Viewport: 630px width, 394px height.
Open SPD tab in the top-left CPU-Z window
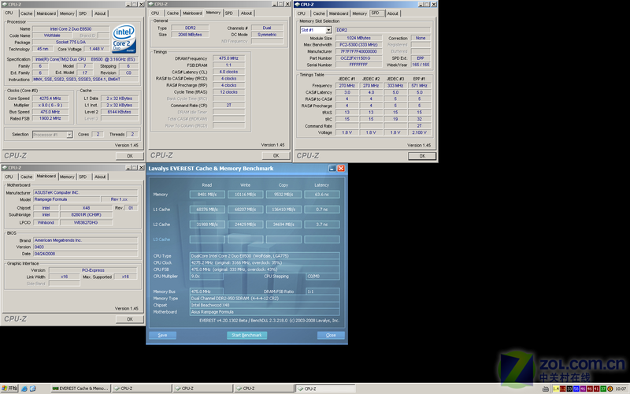coord(83,13)
